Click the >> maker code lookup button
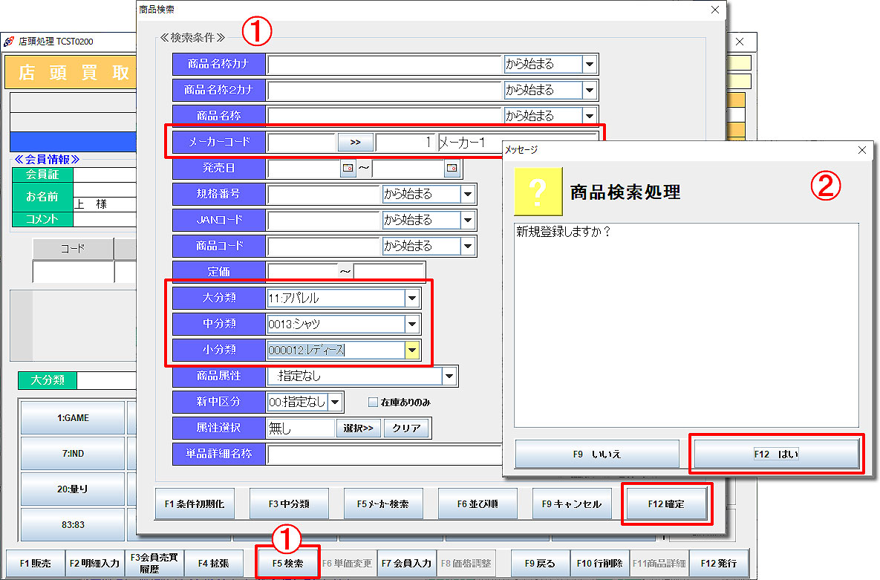The height and width of the screenshot is (580, 880). [355, 142]
